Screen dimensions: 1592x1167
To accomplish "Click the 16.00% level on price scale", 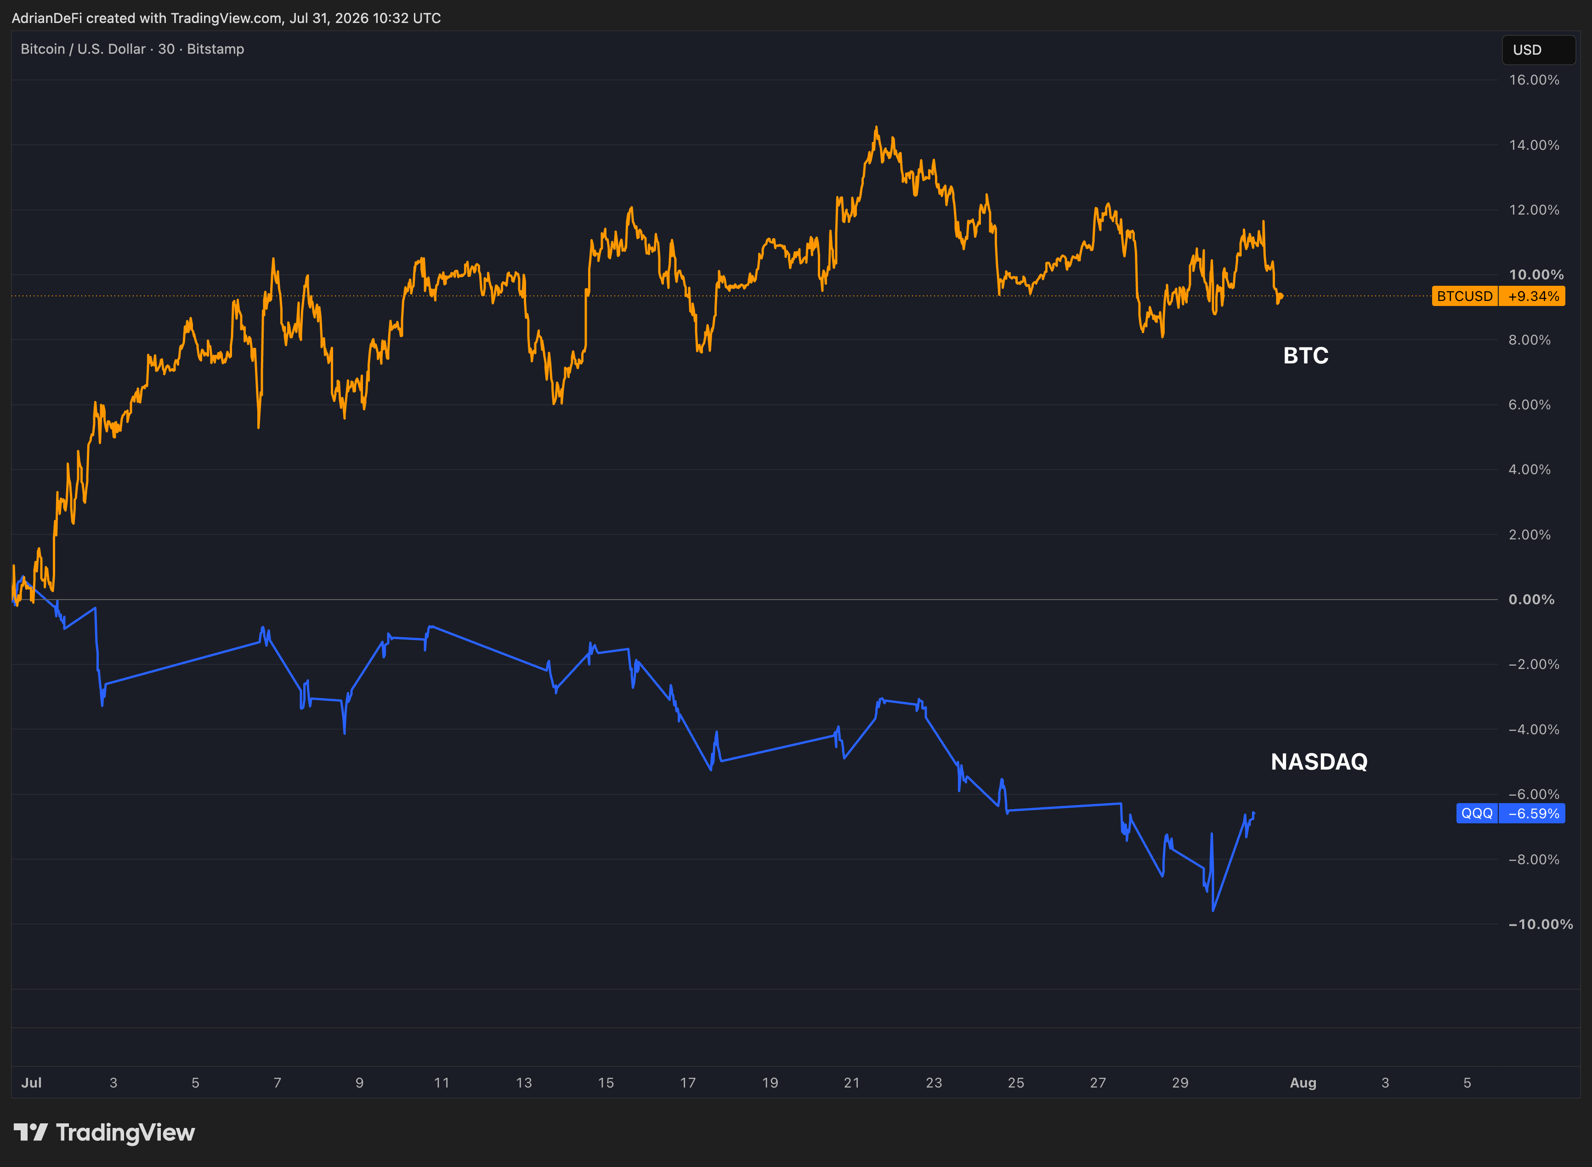I will pyautogui.click(x=1534, y=80).
